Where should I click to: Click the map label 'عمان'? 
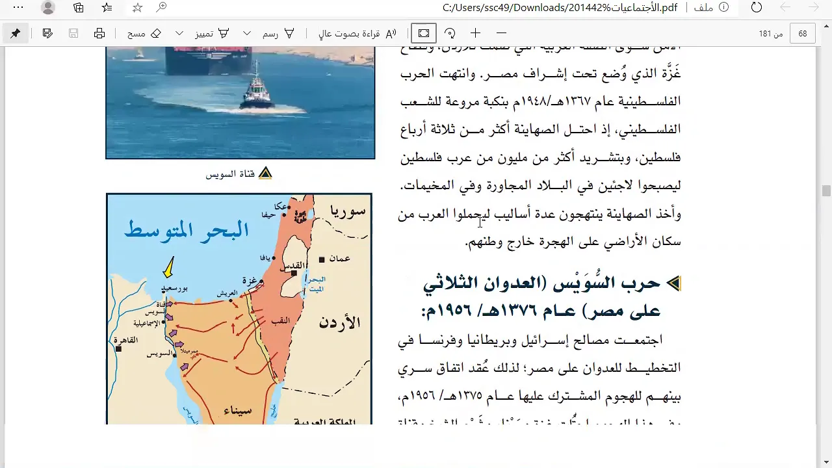coord(339,258)
